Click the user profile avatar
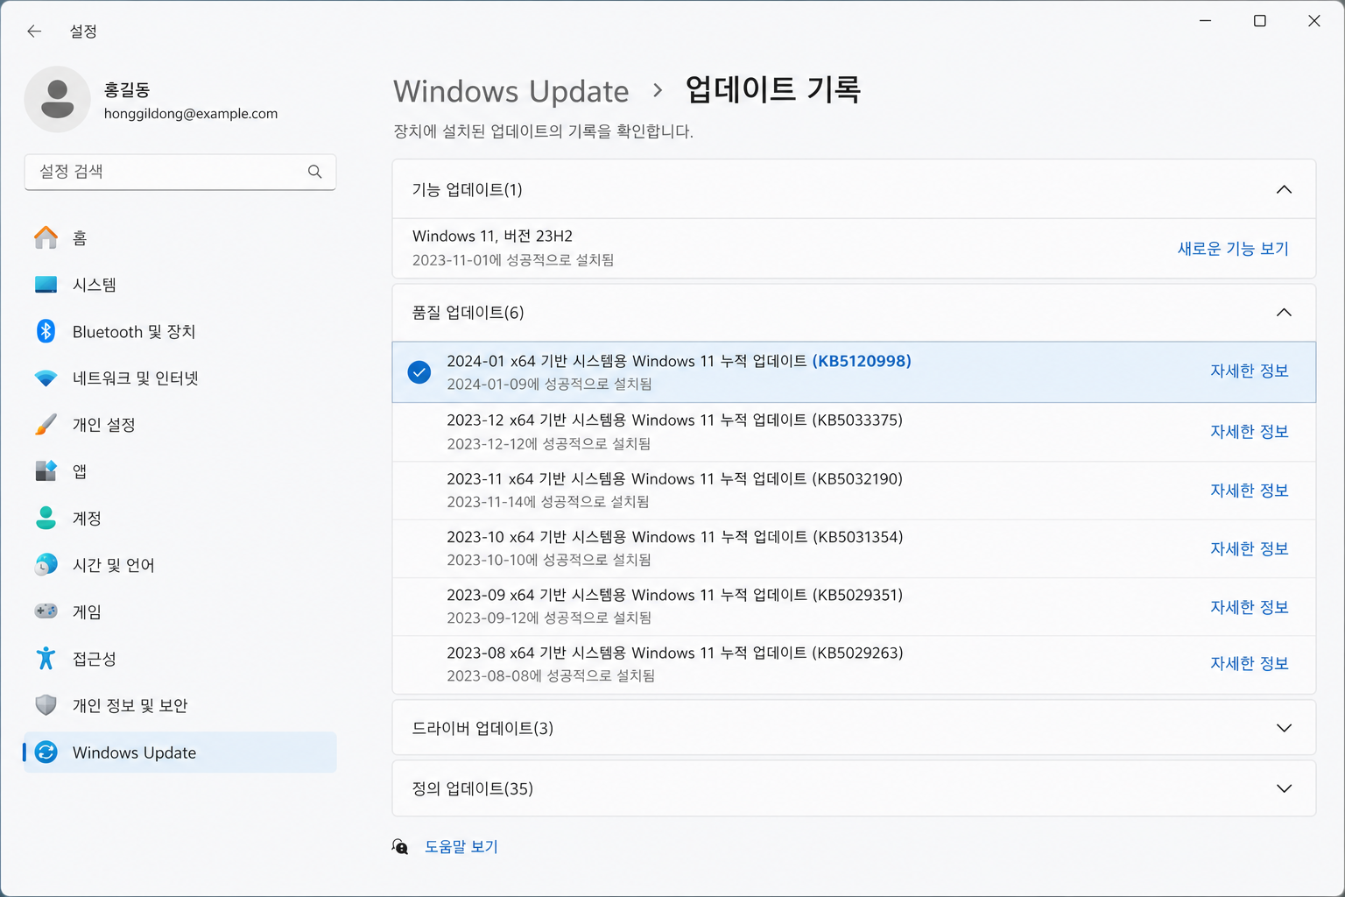 [58, 99]
